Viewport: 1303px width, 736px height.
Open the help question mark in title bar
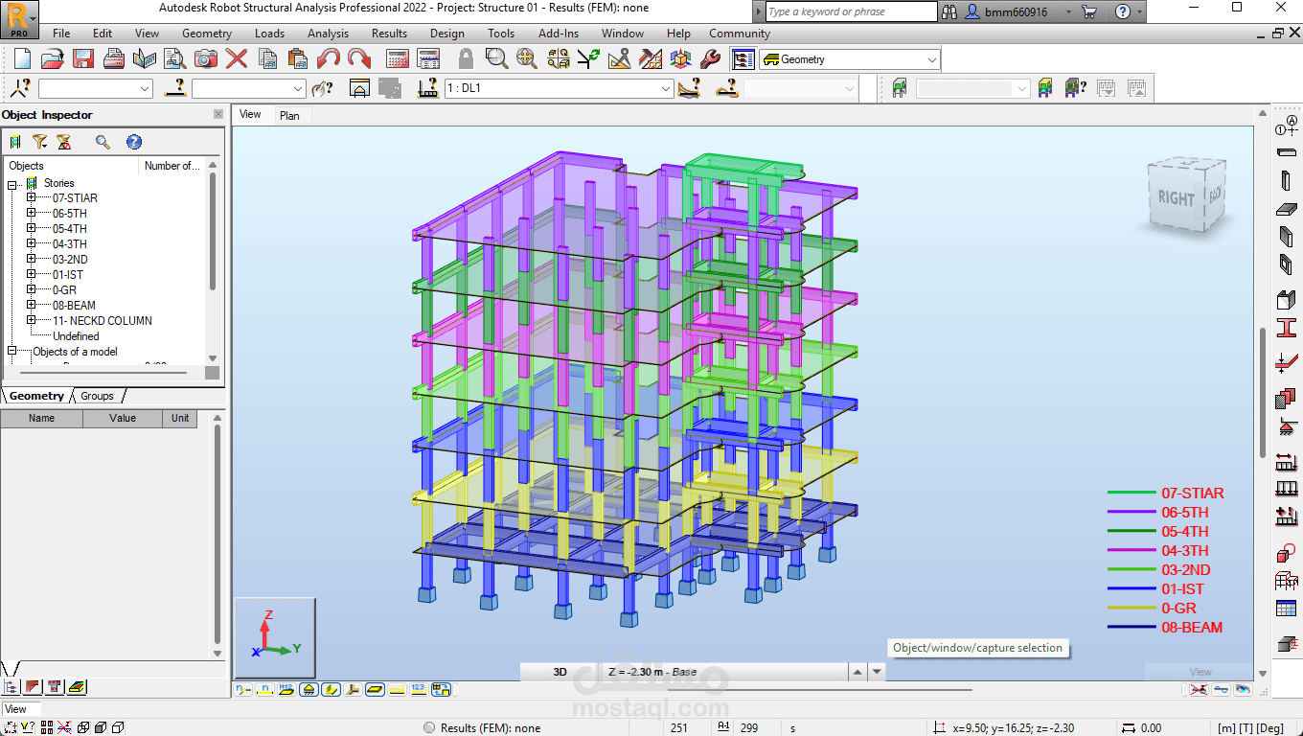point(1123,11)
